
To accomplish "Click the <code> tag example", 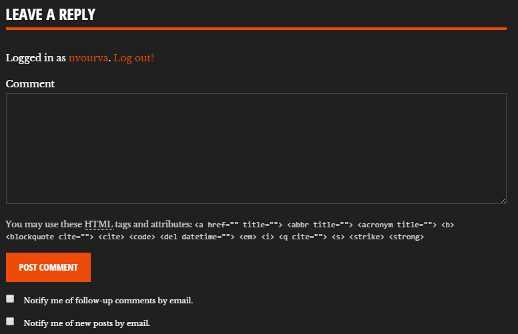I will click(x=142, y=237).
